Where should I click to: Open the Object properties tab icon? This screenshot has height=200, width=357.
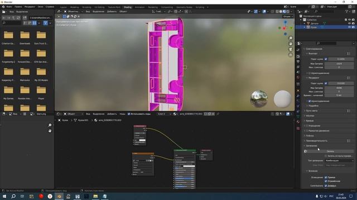click(298, 91)
